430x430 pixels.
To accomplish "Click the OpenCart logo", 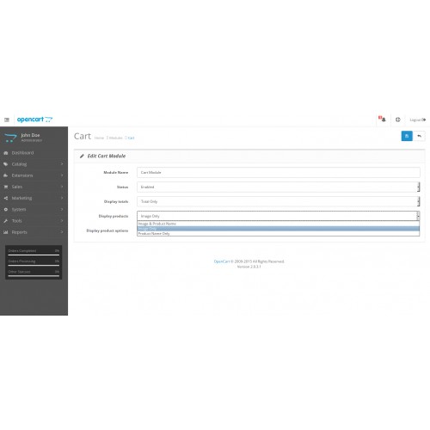I will point(34,120).
